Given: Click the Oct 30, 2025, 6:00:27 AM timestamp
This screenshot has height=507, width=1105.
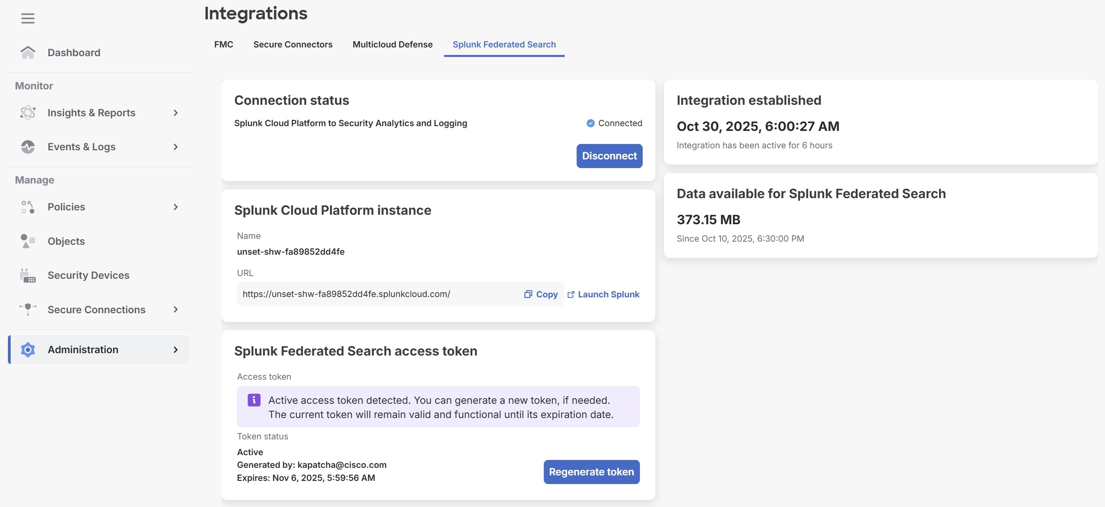Looking at the screenshot, I should (x=758, y=127).
